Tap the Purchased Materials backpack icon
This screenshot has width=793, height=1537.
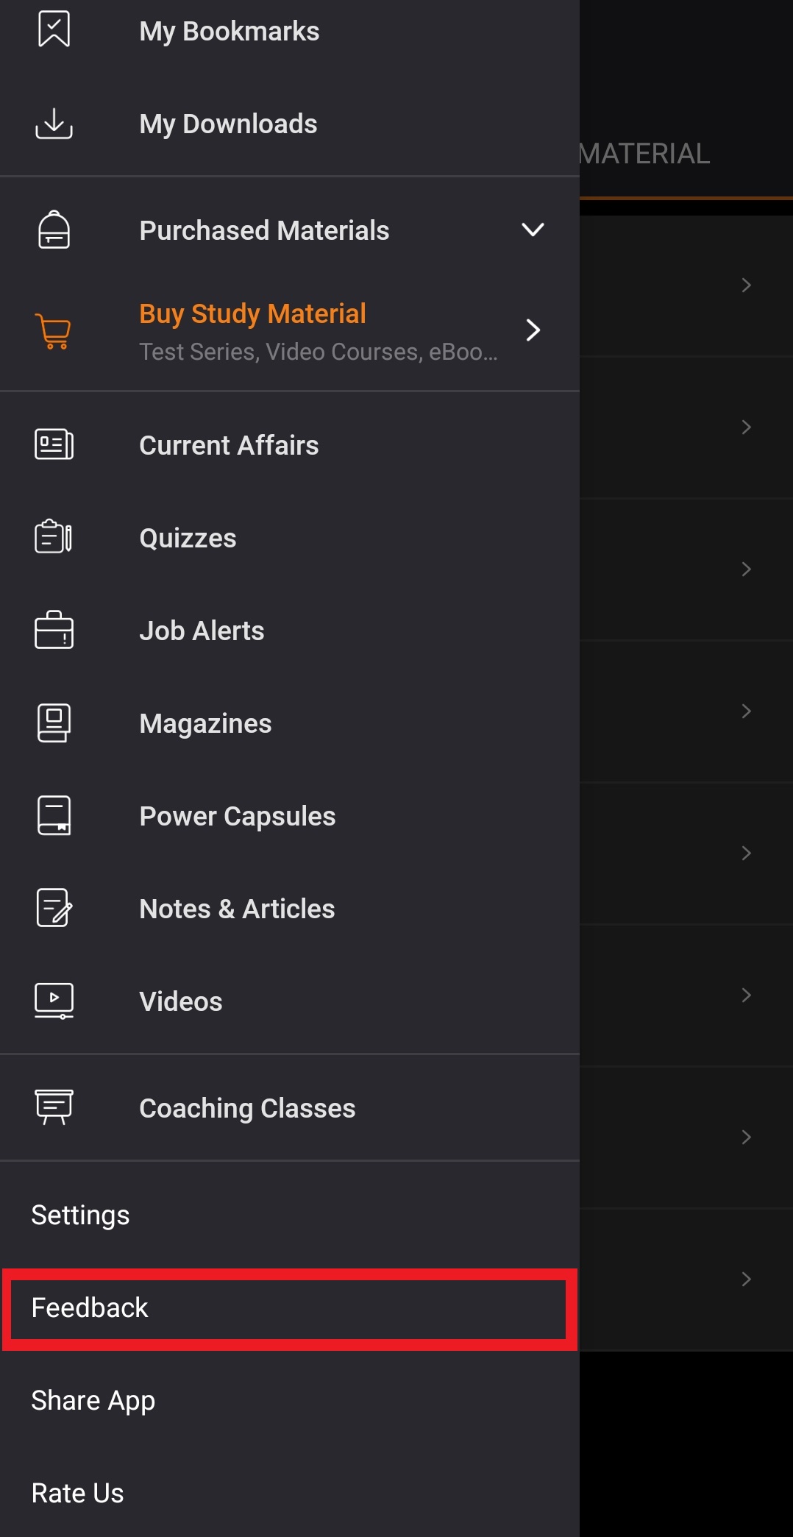(54, 230)
